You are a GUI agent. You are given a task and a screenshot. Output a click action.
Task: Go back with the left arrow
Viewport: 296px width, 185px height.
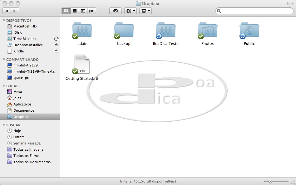(x=7, y=11)
